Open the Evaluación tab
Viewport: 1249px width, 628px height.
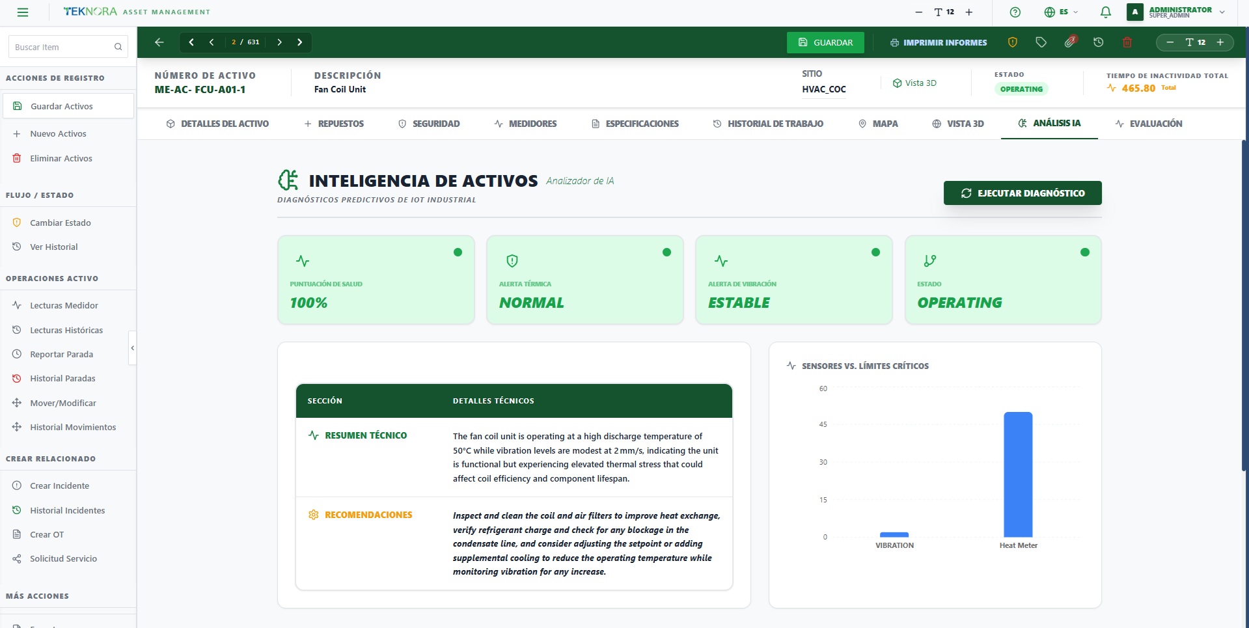[1149, 124]
